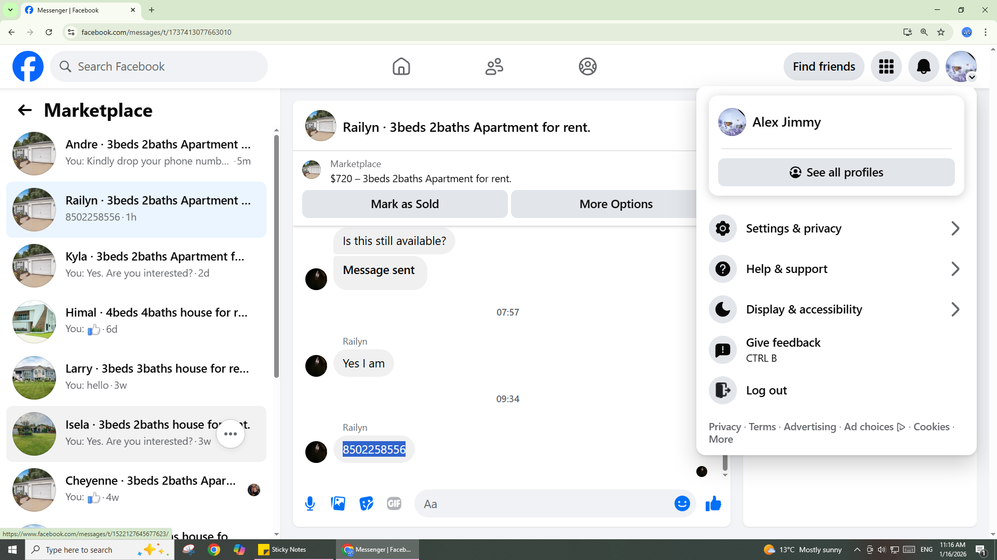The image size is (997, 560).
Task: Click the voice clip microphone icon
Action: (310, 503)
